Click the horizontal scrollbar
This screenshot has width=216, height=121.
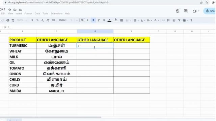click(51, 117)
